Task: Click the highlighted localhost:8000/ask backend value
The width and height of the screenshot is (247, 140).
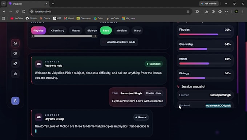Action: 218,106
